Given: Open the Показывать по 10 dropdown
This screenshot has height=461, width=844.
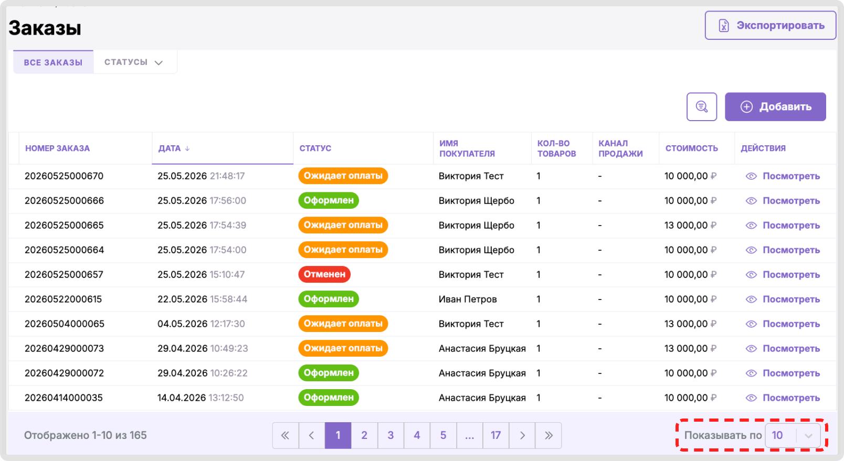Looking at the screenshot, I should [793, 435].
